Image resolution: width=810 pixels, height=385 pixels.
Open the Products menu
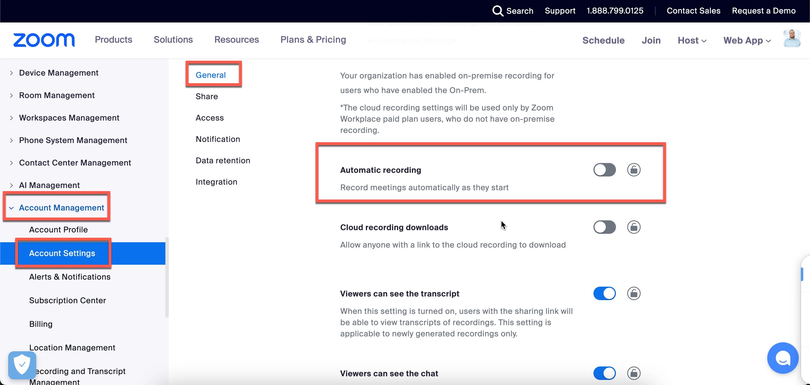(114, 40)
